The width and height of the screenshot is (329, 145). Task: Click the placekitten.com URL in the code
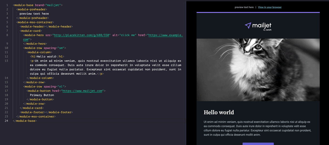click(82, 35)
